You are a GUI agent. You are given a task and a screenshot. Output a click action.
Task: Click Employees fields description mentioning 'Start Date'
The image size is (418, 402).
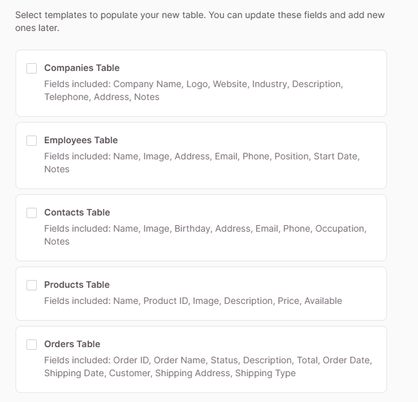click(201, 156)
